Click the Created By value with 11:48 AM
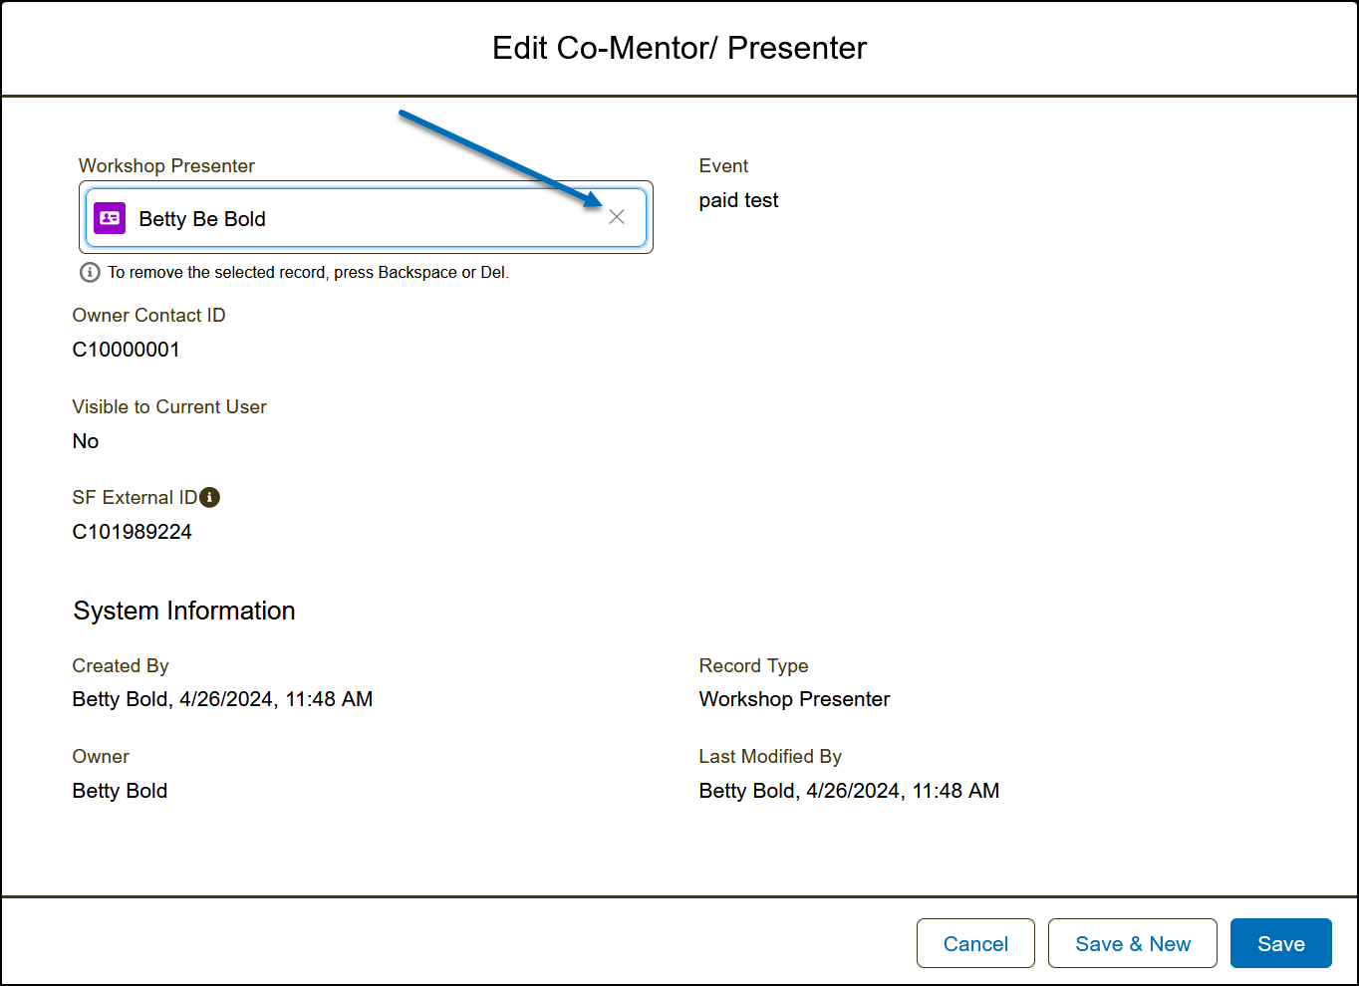1359x986 pixels. [x=222, y=699]
